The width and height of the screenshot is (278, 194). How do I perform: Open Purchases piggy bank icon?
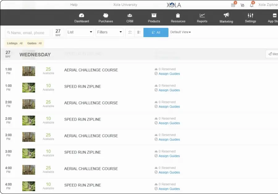[106, 15]
